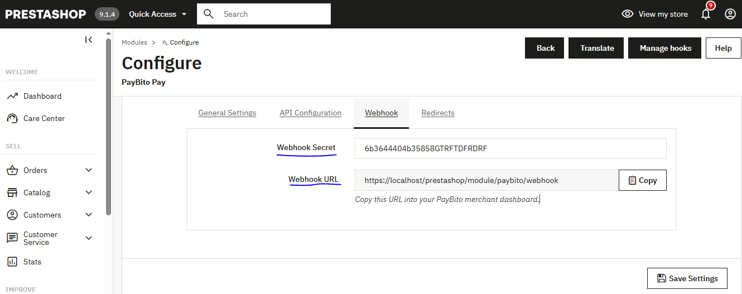Click the Back button
Viewport: 742px width, 294px height.
point(545,48)
